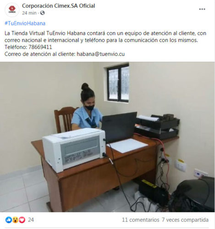
Task: Click the post description text paragraph
Action: (105, 44)
